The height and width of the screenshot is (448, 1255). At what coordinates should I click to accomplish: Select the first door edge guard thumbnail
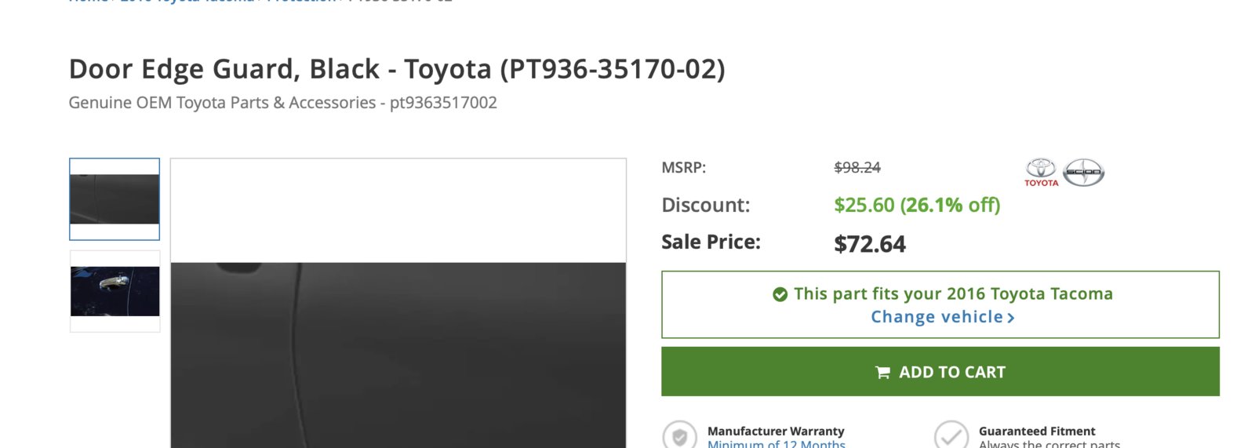click(115, 199)
